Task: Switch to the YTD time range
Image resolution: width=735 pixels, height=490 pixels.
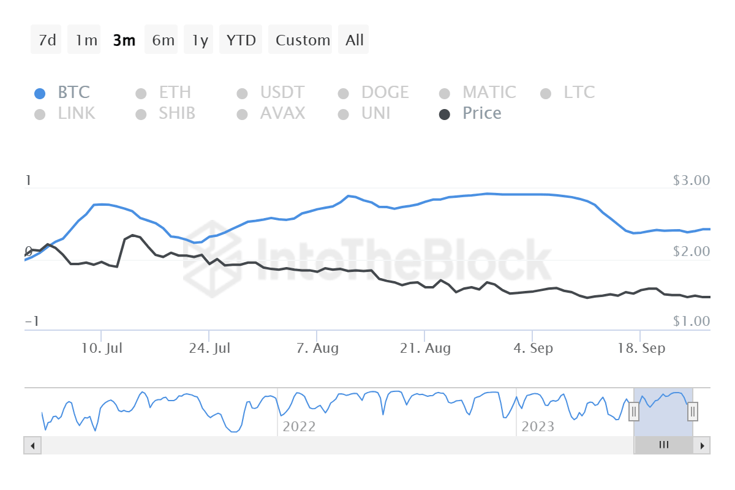Action: pos(241,39)
